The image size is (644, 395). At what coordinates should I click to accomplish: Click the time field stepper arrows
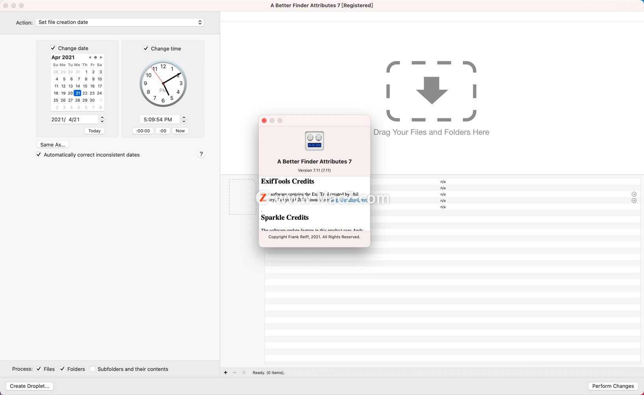tap(184, 119)
